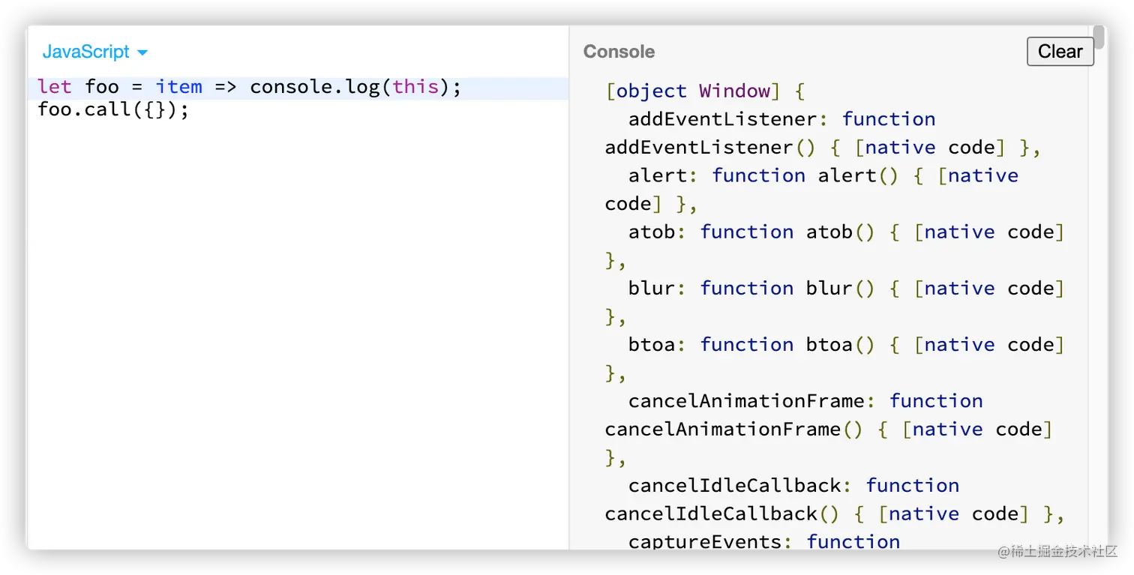This screenshot has height=575, width=1134.
Task: Click the 'let' keyword in code
Action: (55, 87)
